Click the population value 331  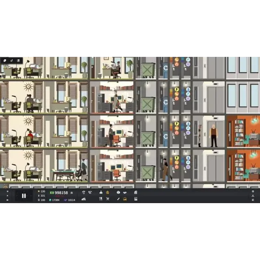pyautogui.click(x=43, y=196)
